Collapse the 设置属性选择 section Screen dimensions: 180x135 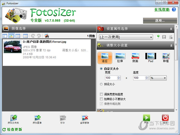171,29
